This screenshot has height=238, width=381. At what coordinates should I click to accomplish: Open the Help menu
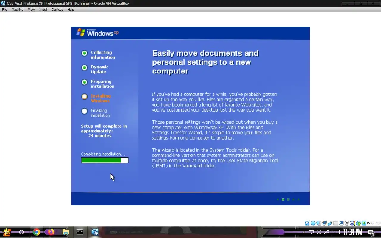(x=71, y=10)
